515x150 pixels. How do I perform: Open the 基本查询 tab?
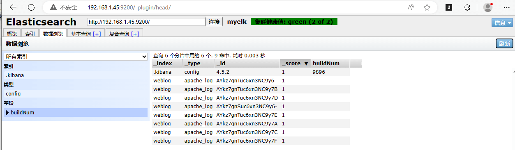coord(81,34)
